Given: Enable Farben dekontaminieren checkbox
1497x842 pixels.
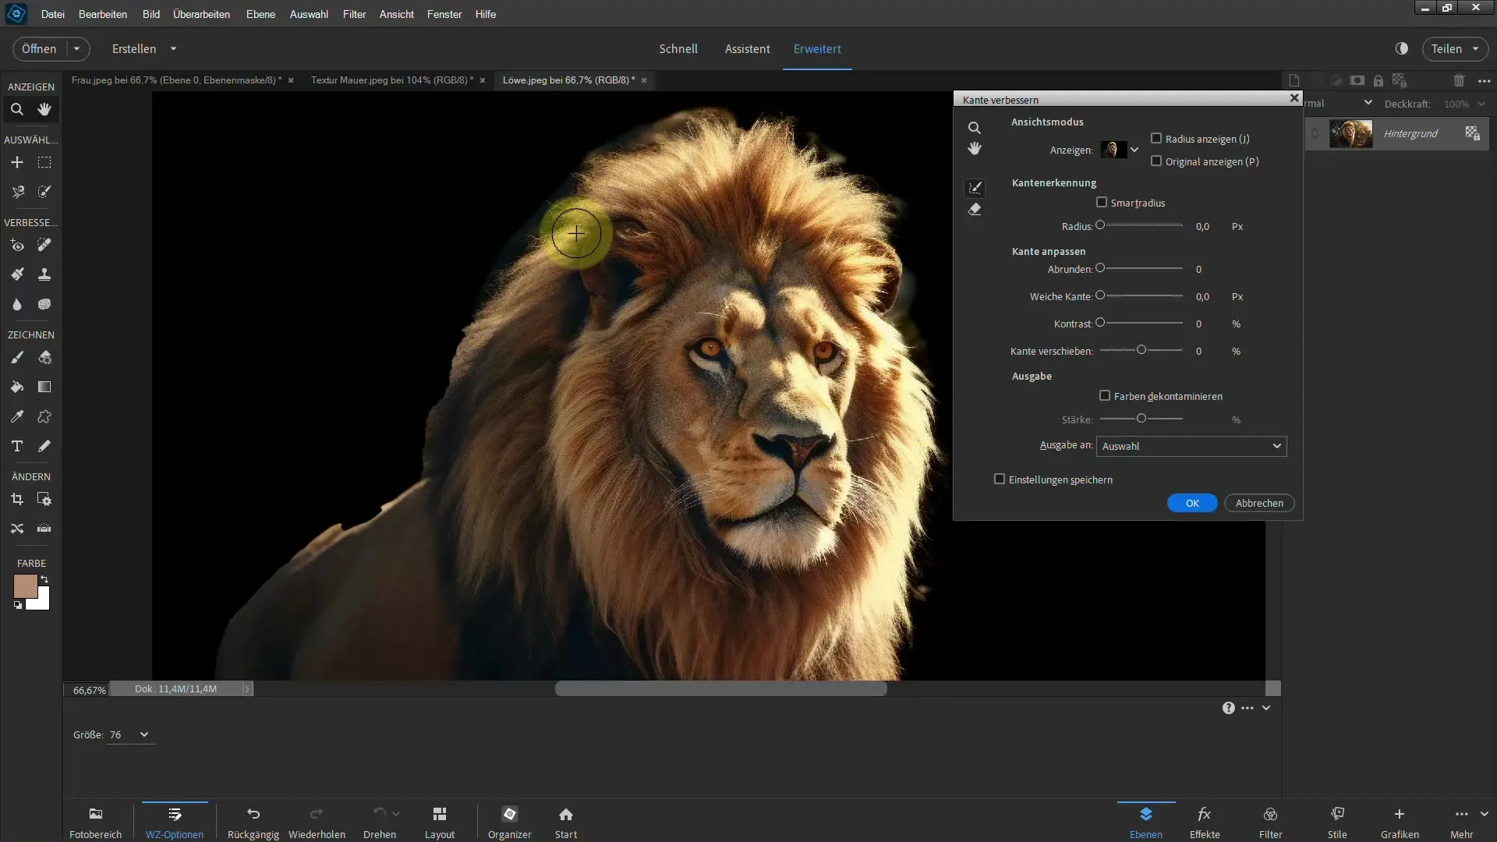Looking at the screenshot, I should [x=1105, y=395].
